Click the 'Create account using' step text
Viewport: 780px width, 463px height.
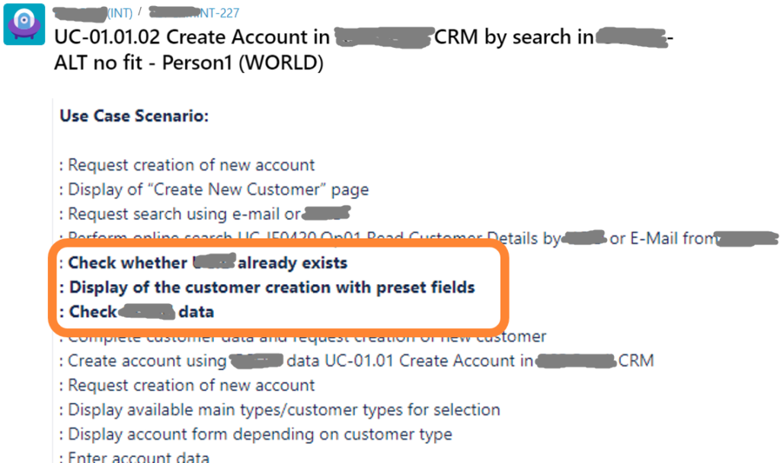pos(147,361)
